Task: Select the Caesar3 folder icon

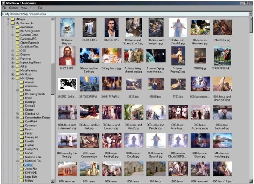Action: 22,106
